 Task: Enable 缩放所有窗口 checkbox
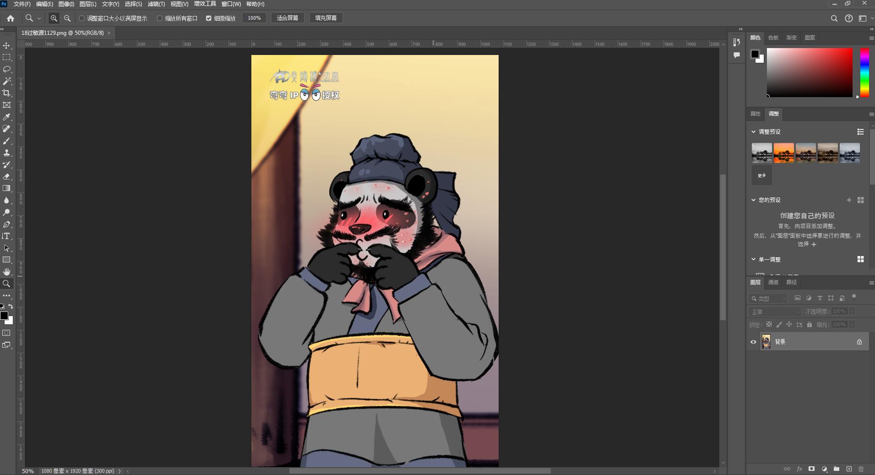point(160,18)
